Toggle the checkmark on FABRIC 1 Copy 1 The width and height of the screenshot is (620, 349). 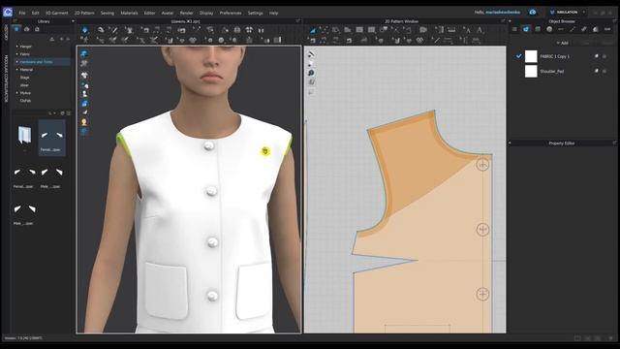point(519,56)
